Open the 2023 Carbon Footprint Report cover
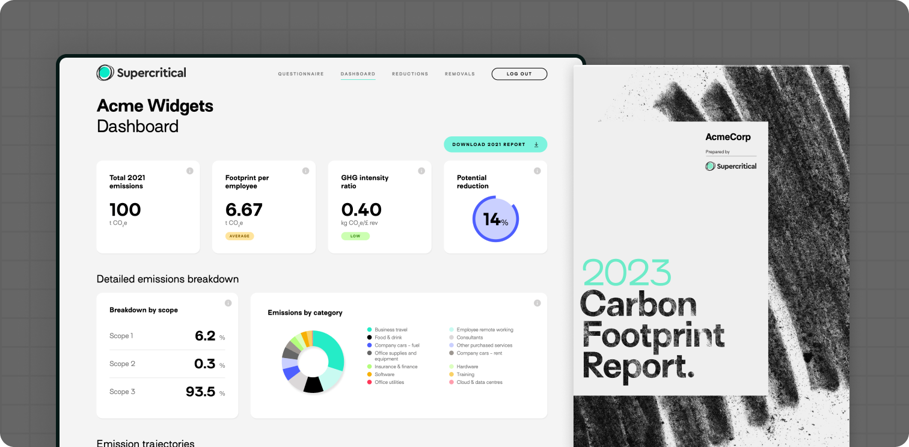Viewport: 909px width, 447px height. coord(711,256)
